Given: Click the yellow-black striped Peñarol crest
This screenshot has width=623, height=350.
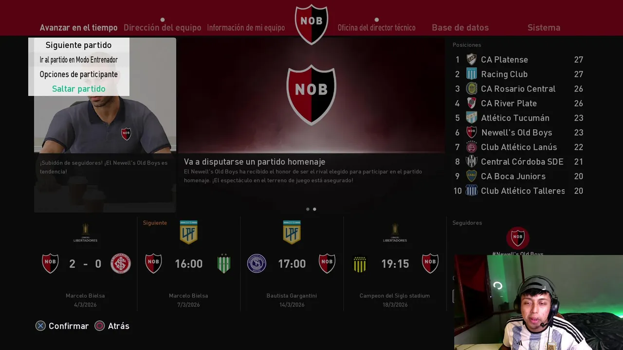Looking at the screenshot, I should tap(360, 263).
